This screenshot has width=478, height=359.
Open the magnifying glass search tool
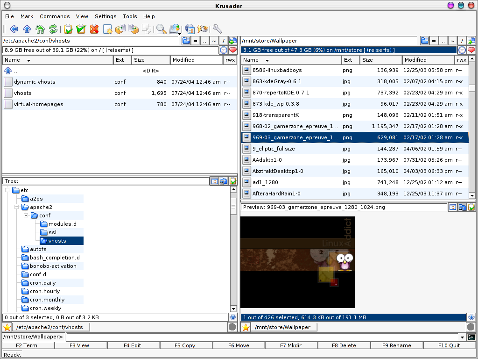click(x=161, y=29)
